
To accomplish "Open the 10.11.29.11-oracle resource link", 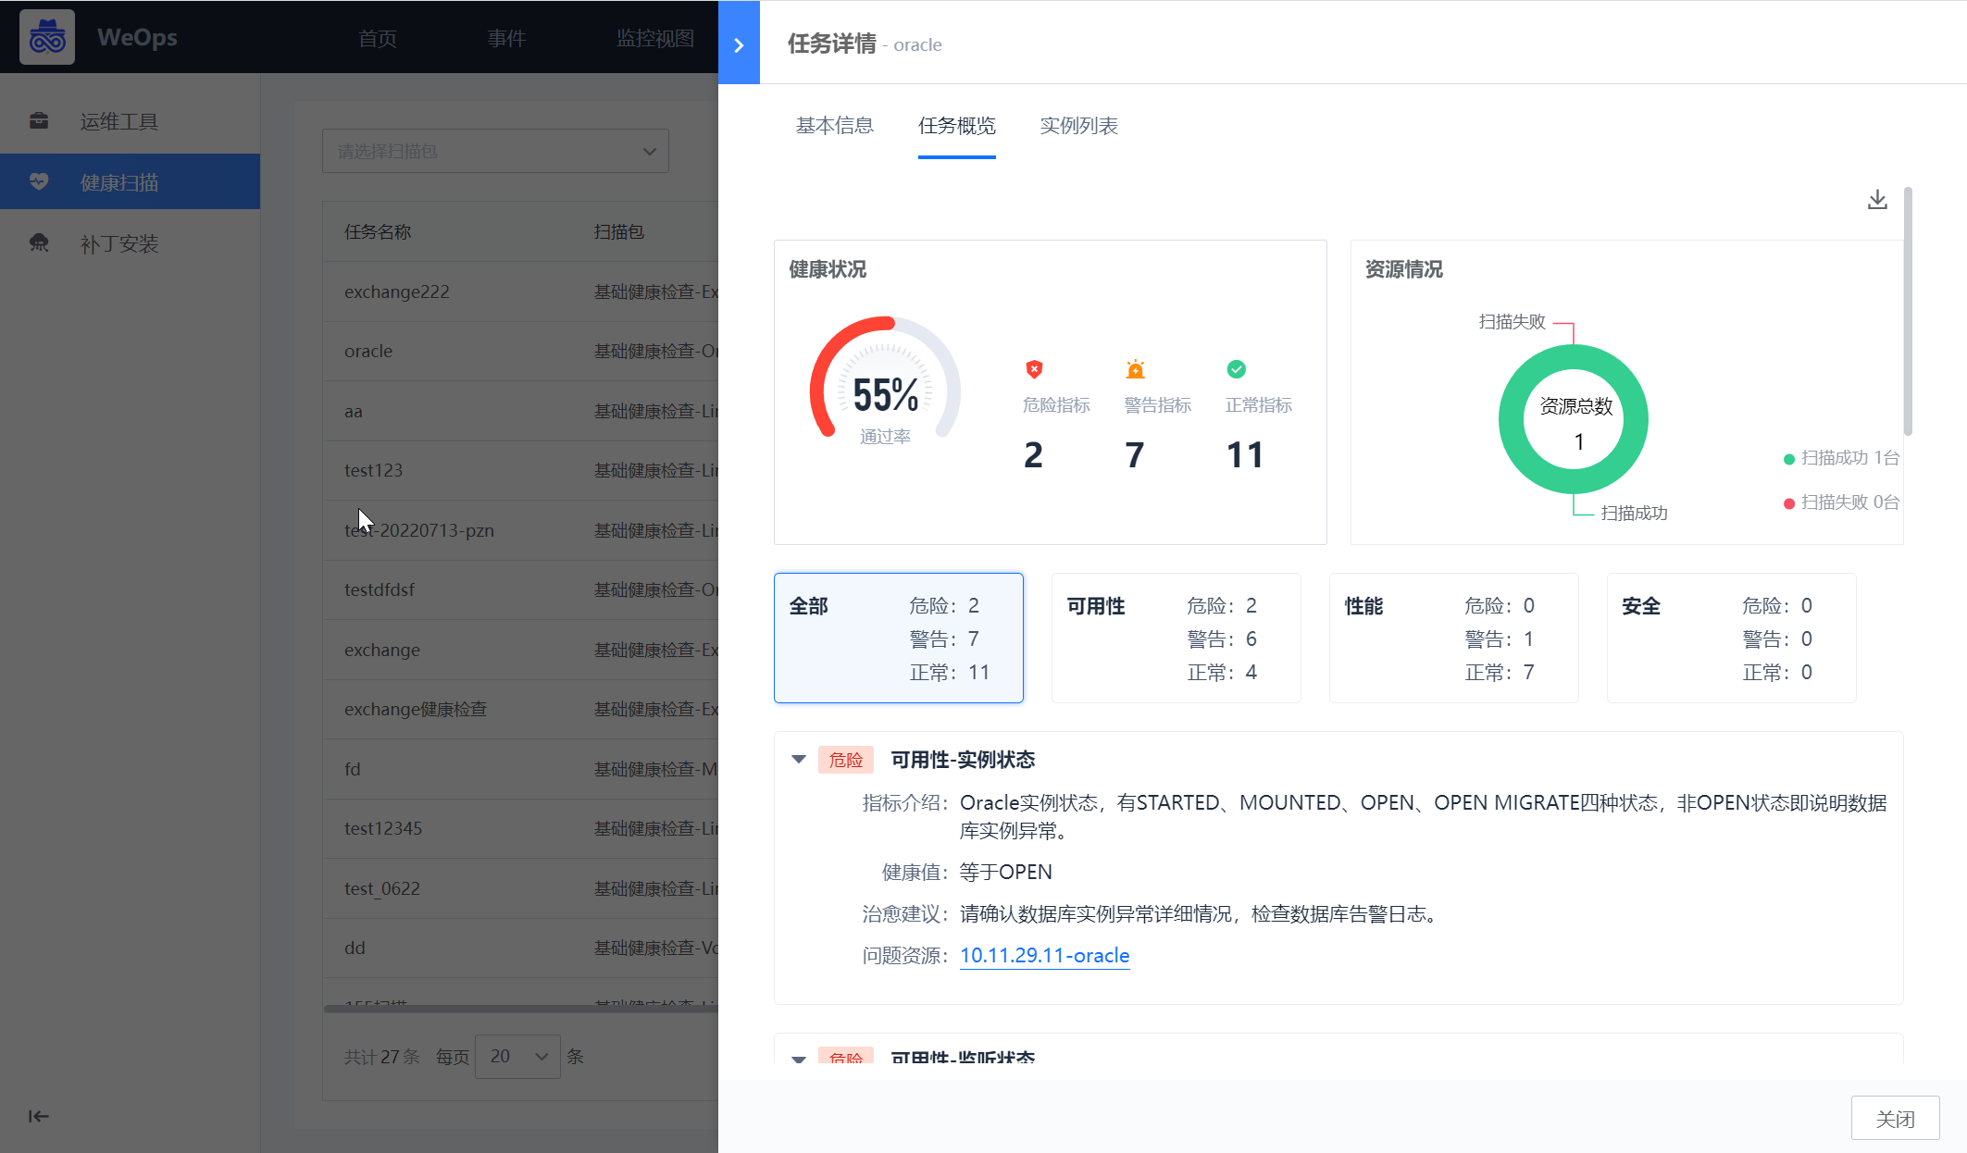I will pos(1044,955).
